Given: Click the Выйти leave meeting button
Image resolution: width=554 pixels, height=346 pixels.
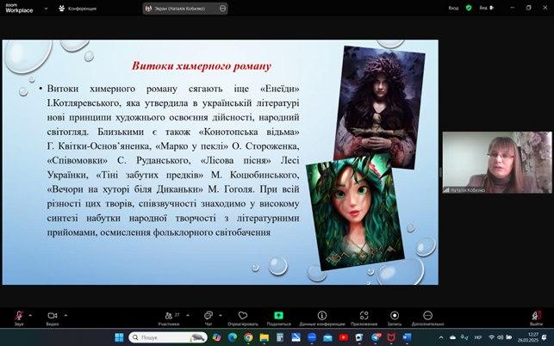Looking at the screenshot, I should [536, 317].
